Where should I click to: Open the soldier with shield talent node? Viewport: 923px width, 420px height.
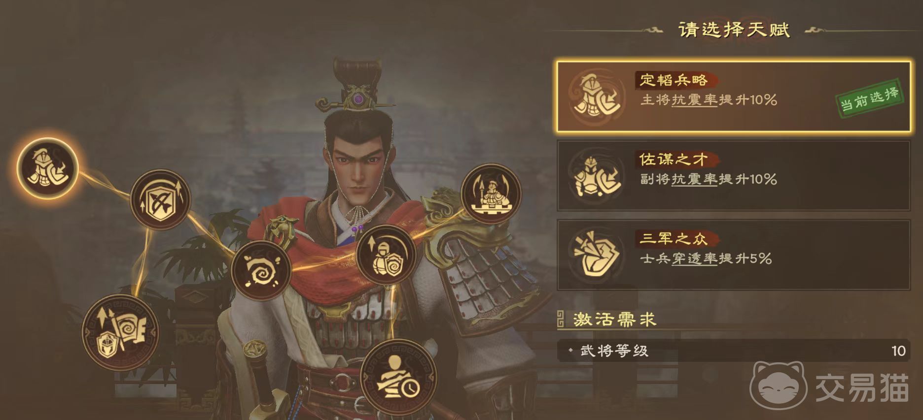tap(387, 256)
